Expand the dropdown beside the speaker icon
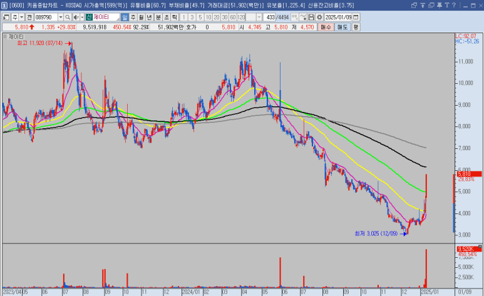This screenshot has width=484, height=296. click(82, 18)
